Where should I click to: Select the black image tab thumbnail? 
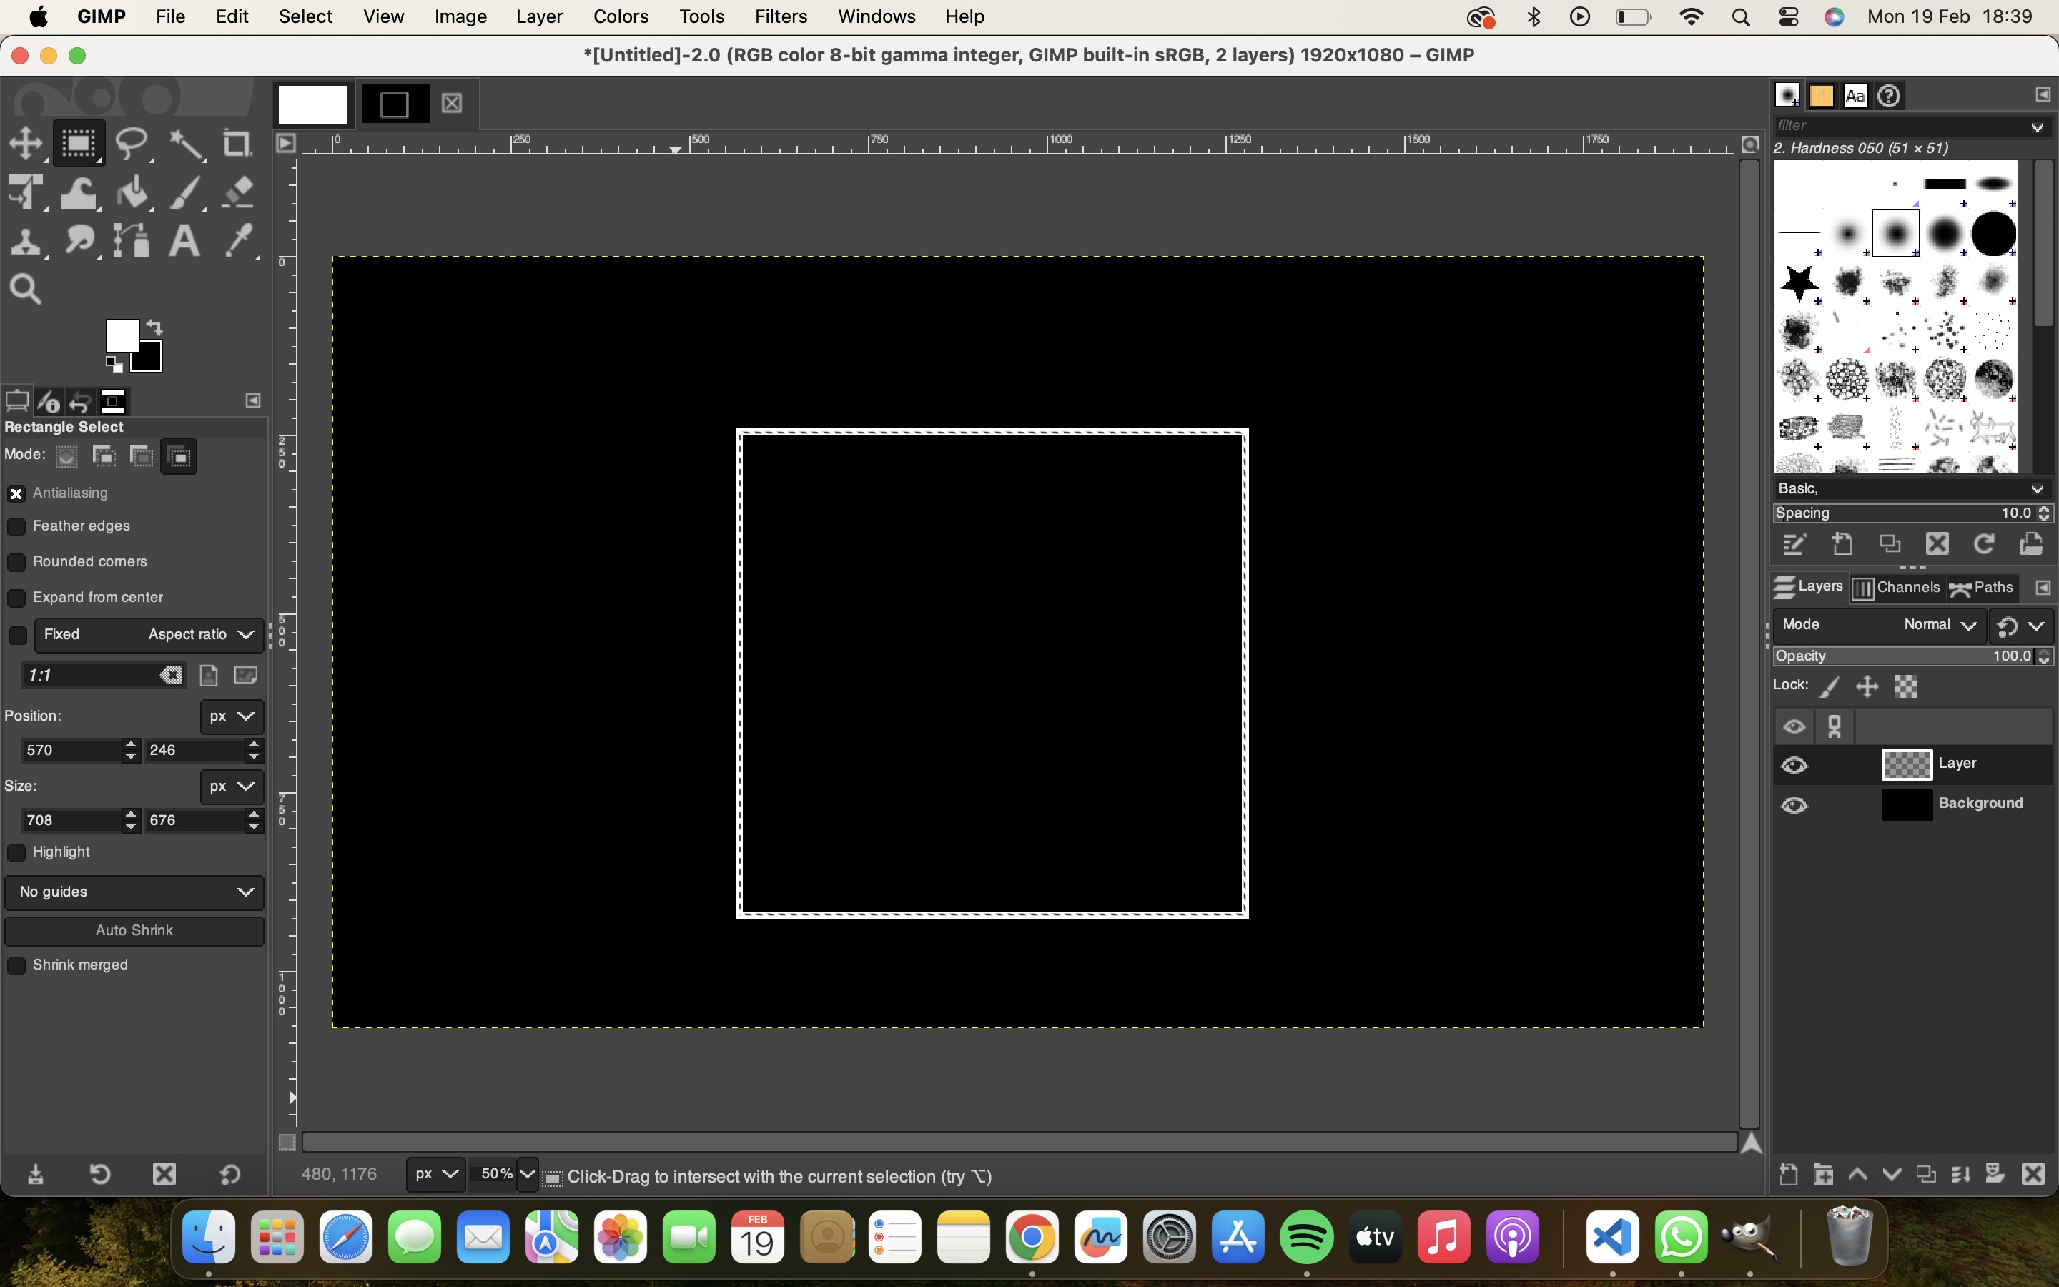(x=394, y=104)
